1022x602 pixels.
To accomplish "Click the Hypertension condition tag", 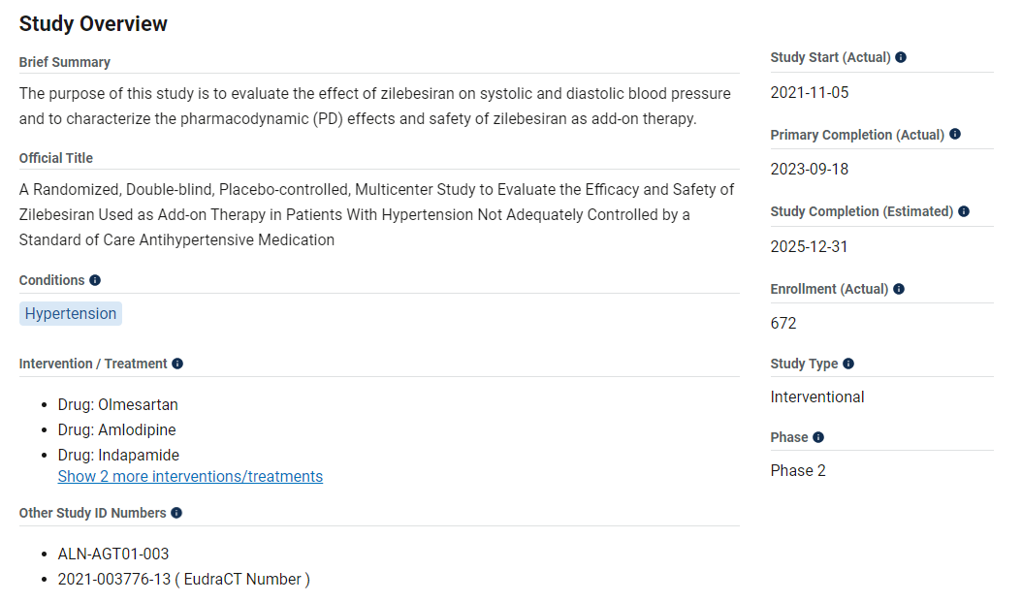I will 71,313.
